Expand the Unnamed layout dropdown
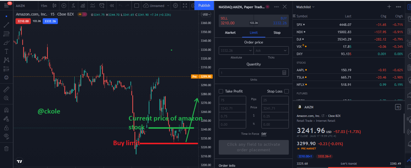Viewport: 411px width, 168px height. tap(168, 5)
